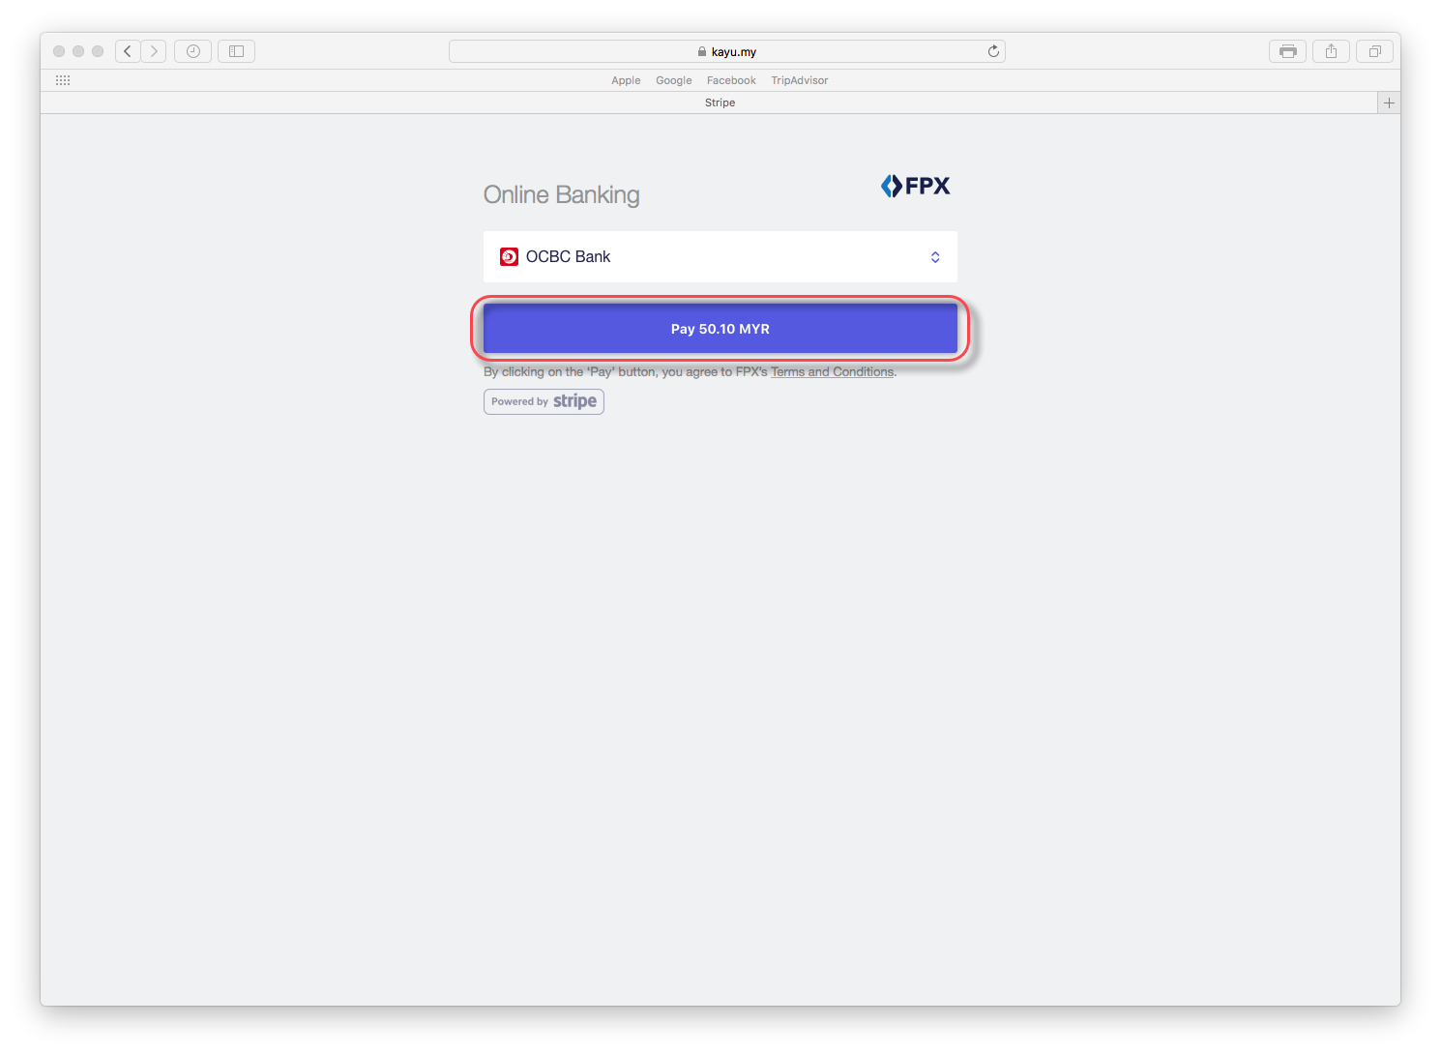Open the browsing history clock icon
This screenshot has width=1441, height=1054.
pyautogui.click(x=192, y=51)
